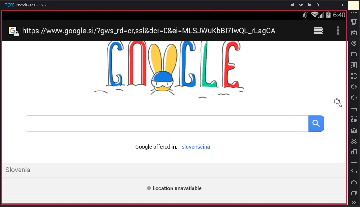
Task: Click the slovenščina language link
Action: point(196,147)
